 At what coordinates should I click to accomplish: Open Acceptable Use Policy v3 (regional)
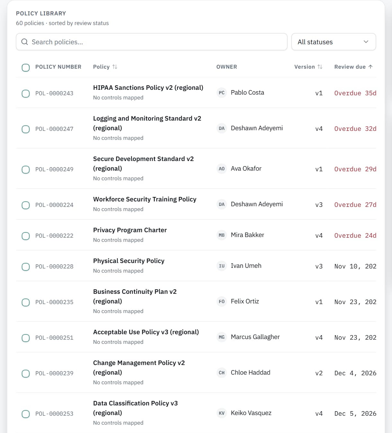pos(146,332)
